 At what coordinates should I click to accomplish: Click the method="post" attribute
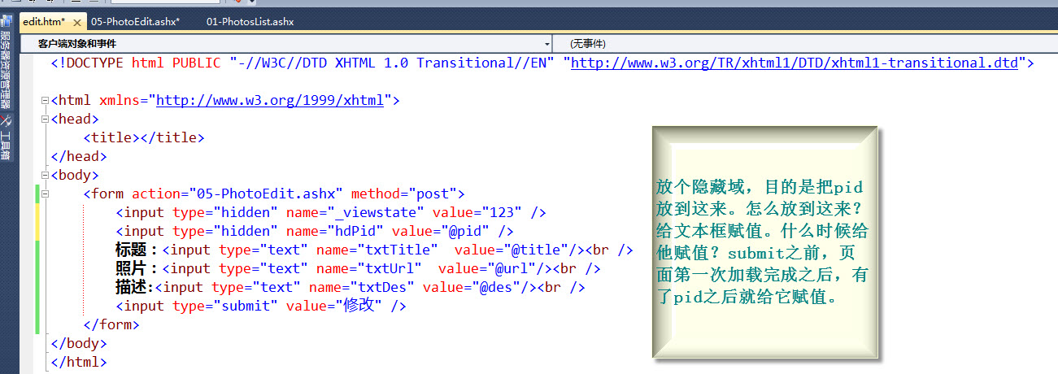[x=403, y=194]
